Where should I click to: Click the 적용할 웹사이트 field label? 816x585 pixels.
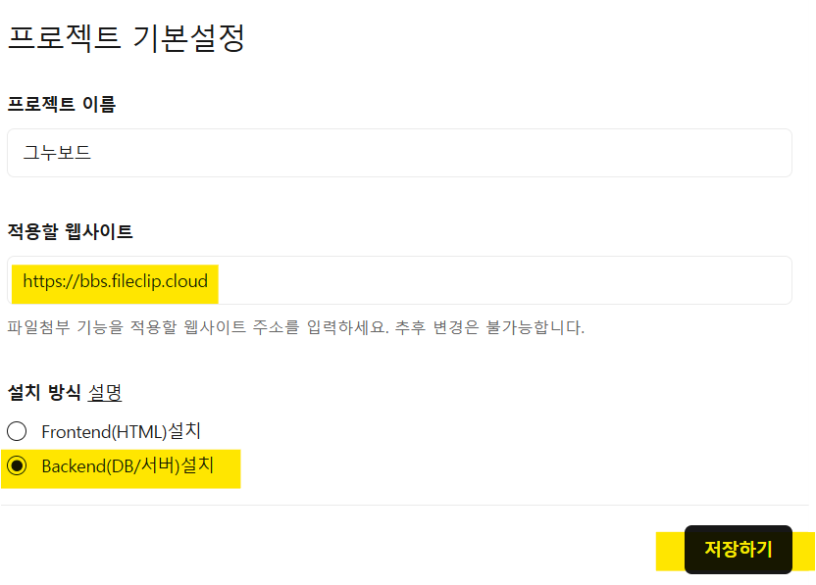tap(70, 232)
